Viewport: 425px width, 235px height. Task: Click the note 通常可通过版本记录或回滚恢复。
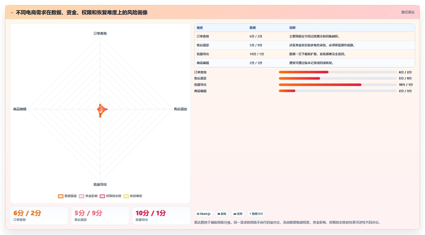(311, 63)
